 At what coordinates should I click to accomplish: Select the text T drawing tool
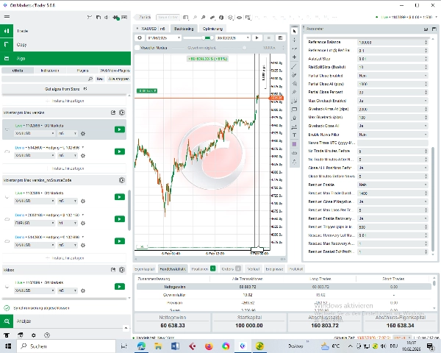294,135
